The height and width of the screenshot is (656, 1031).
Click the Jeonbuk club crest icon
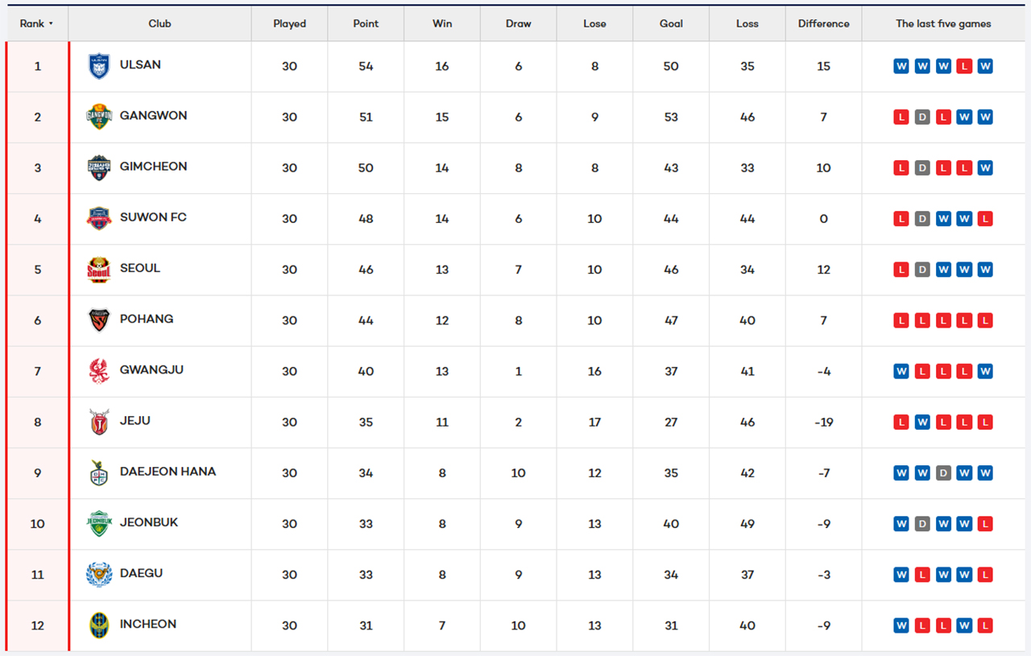point(99,523)
